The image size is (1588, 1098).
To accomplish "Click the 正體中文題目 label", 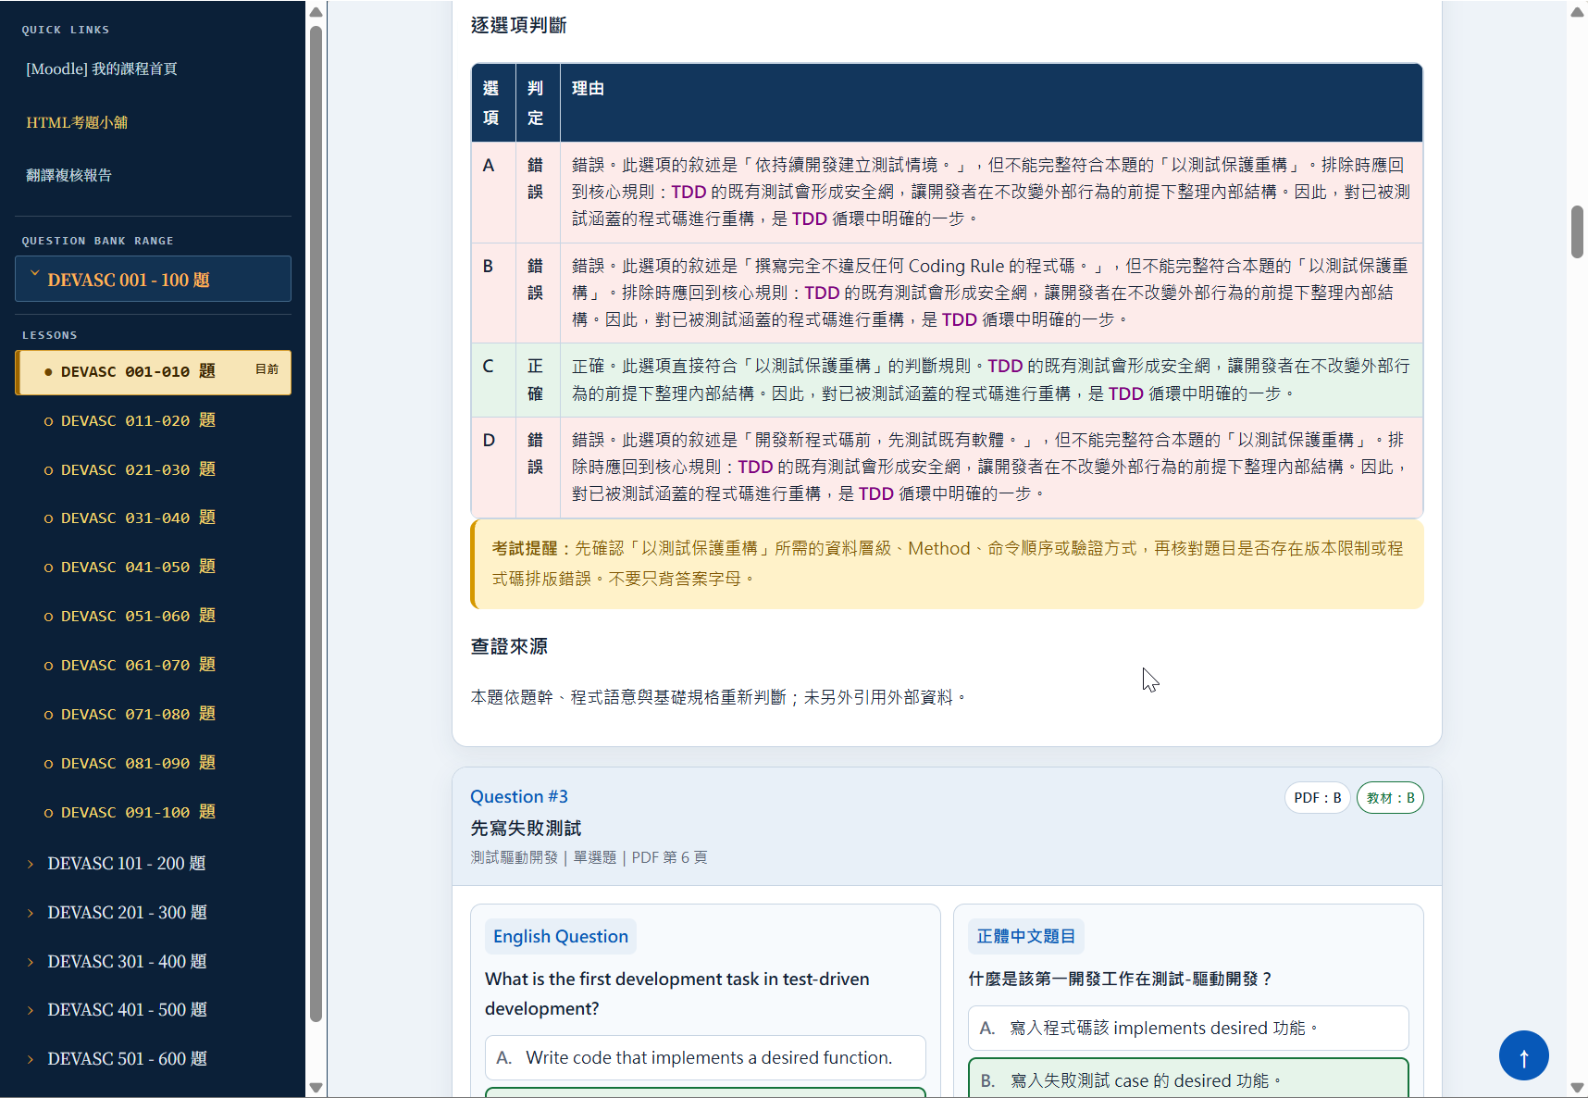I will click(1026, 936).
